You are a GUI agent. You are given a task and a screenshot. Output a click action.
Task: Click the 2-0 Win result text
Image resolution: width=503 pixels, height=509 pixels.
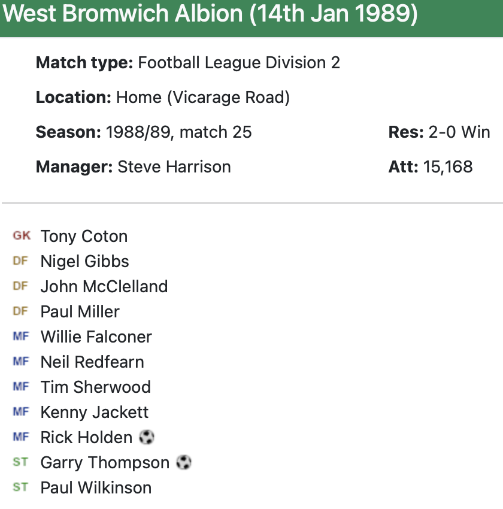coord(459,132)
